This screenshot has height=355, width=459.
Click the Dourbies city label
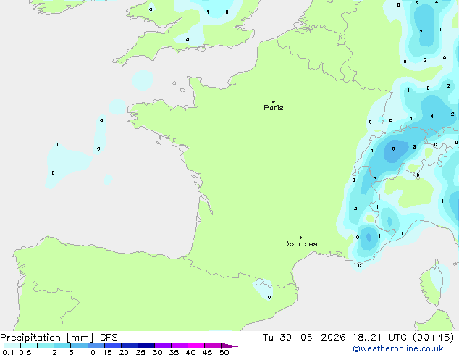pos(300,243)
